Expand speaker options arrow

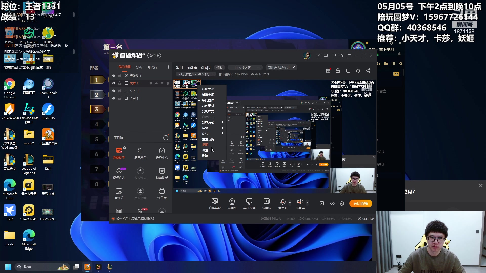click(307, 202)
